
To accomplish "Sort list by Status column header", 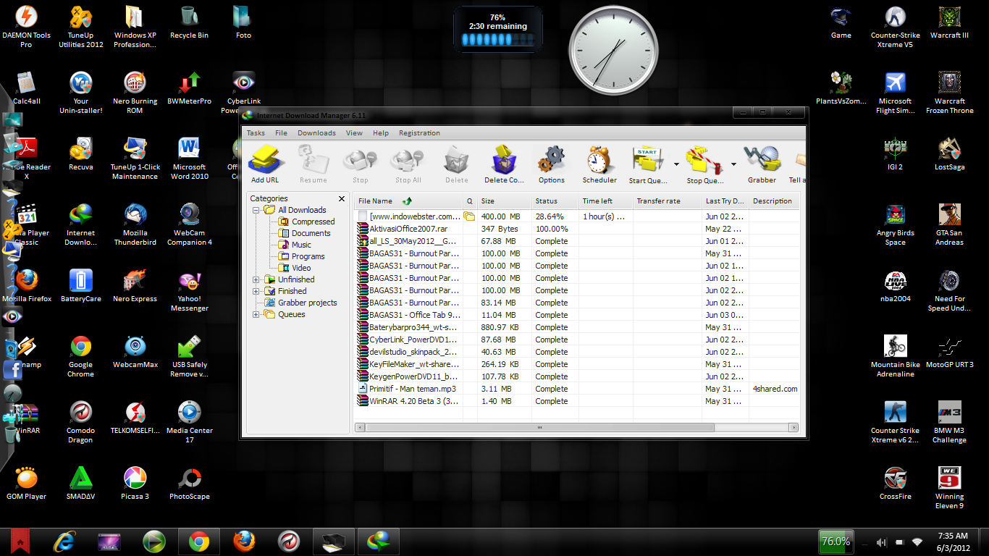I will click(555, 201).
